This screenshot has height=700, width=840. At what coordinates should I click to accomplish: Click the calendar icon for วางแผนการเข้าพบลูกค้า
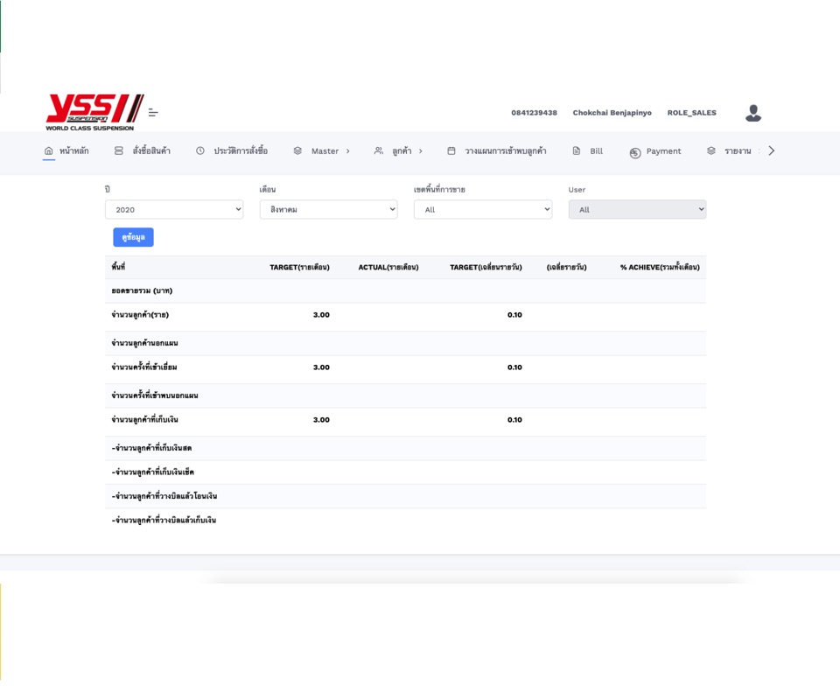pos(451,151)
